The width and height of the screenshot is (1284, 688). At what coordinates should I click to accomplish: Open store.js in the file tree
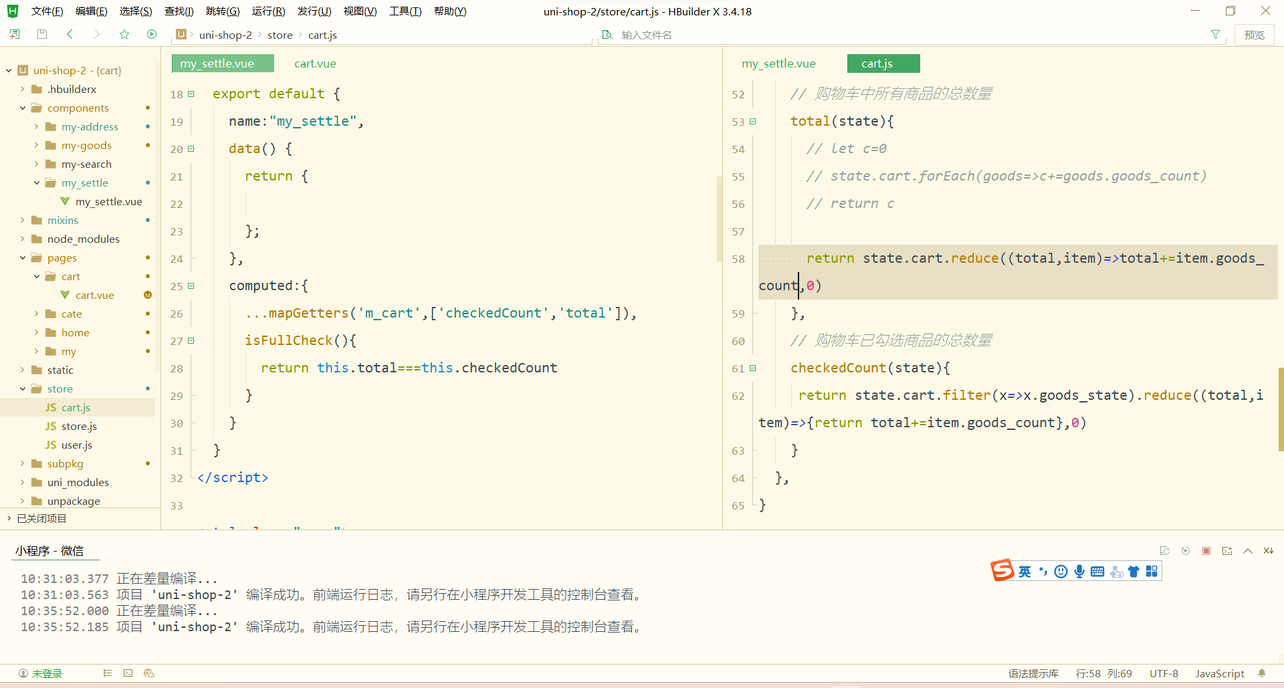coord(78,426)
